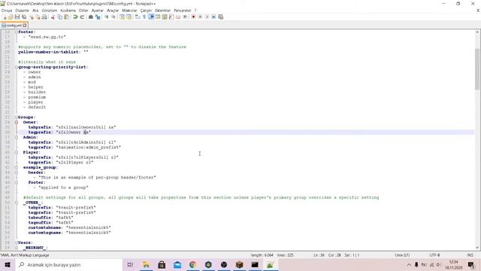Close the config.yml tab
Viewport: 481px width, 271px height.
[x=25, y=25]
